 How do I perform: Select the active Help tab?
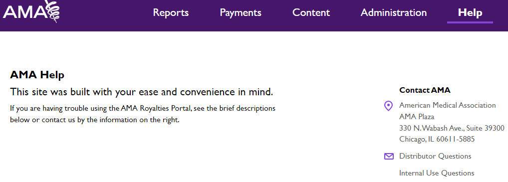pyautogui.click(x=470, y=12)
